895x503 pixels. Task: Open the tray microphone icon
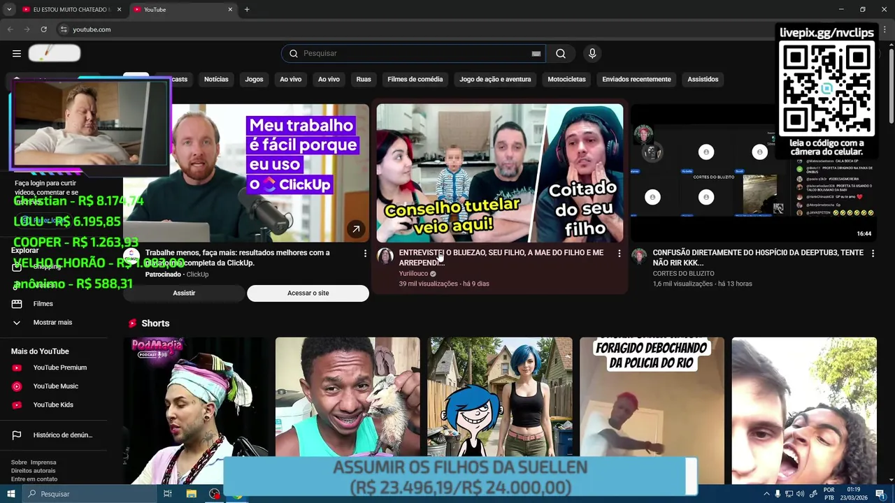tap(778, 494)
